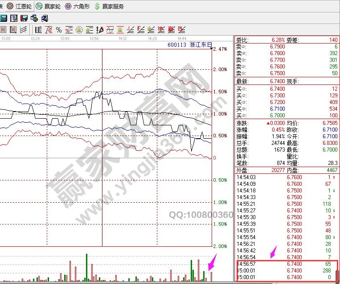
Task: Click the red 速 line tool icon
Action: click(161, 30)
